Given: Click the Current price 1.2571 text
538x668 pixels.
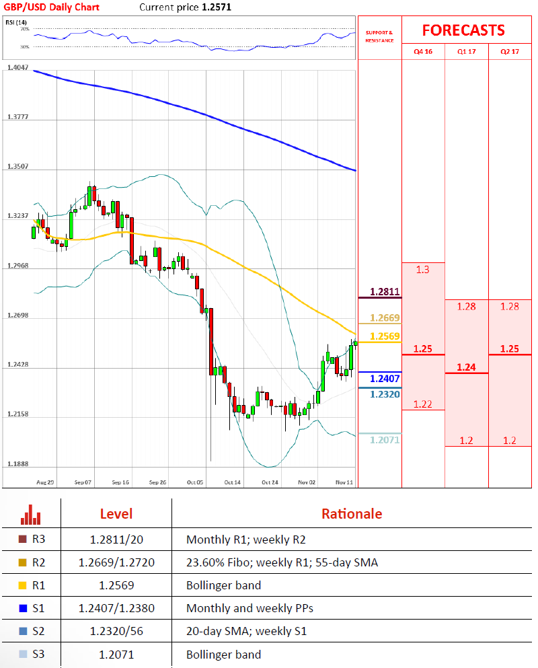Looking at the screenshot, I should click(186, 7).
